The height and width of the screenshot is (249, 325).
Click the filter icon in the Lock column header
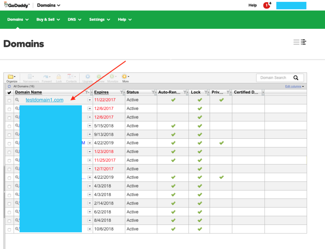click(x=206, y=92)
